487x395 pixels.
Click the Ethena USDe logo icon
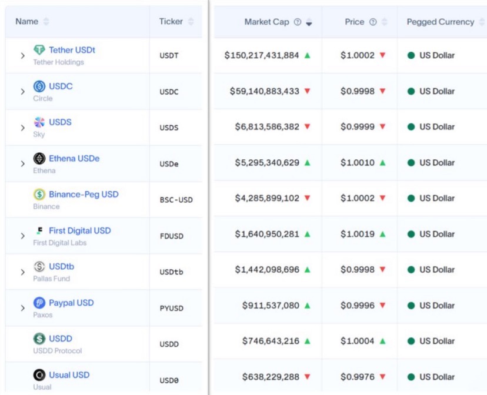tap(39, 158)
